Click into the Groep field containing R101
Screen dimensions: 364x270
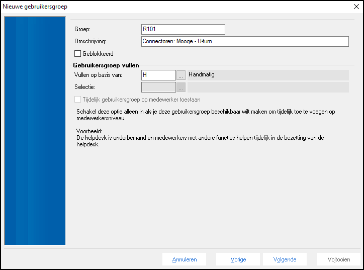coord(183,29)
